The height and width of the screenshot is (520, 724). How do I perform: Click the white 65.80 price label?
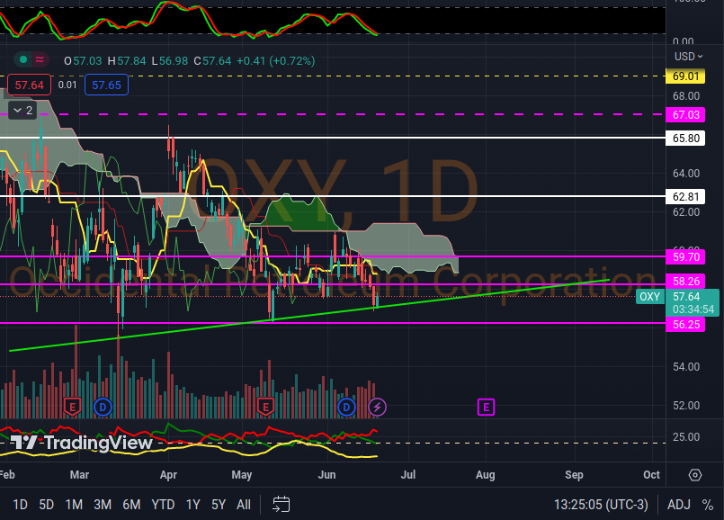[x=685, y=138]
